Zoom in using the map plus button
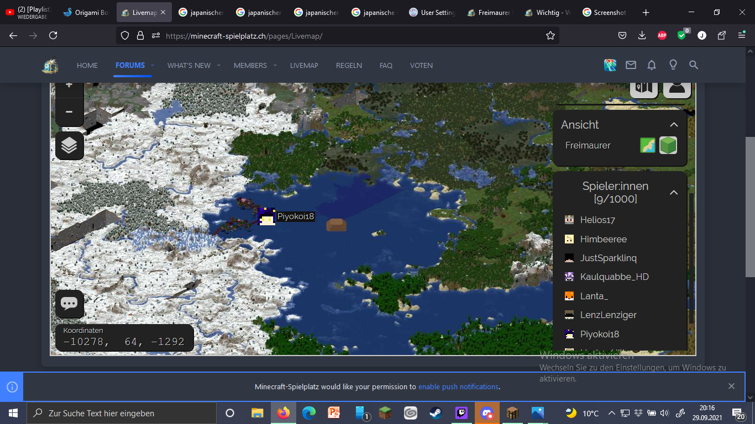Screen dimensions: 755x424 click(69, 84)
